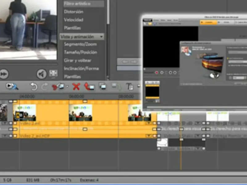This screenshot has height=185, width=247.
Task: Click the group objects icon in the toolbar
Action: tap(103, 87)
